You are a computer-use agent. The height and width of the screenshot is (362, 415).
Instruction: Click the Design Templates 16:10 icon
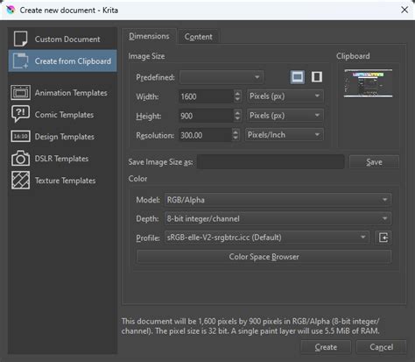pyautogui.click(x=20, y=137)
